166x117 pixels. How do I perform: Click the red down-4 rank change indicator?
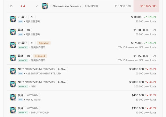click(x=23, y=6)
